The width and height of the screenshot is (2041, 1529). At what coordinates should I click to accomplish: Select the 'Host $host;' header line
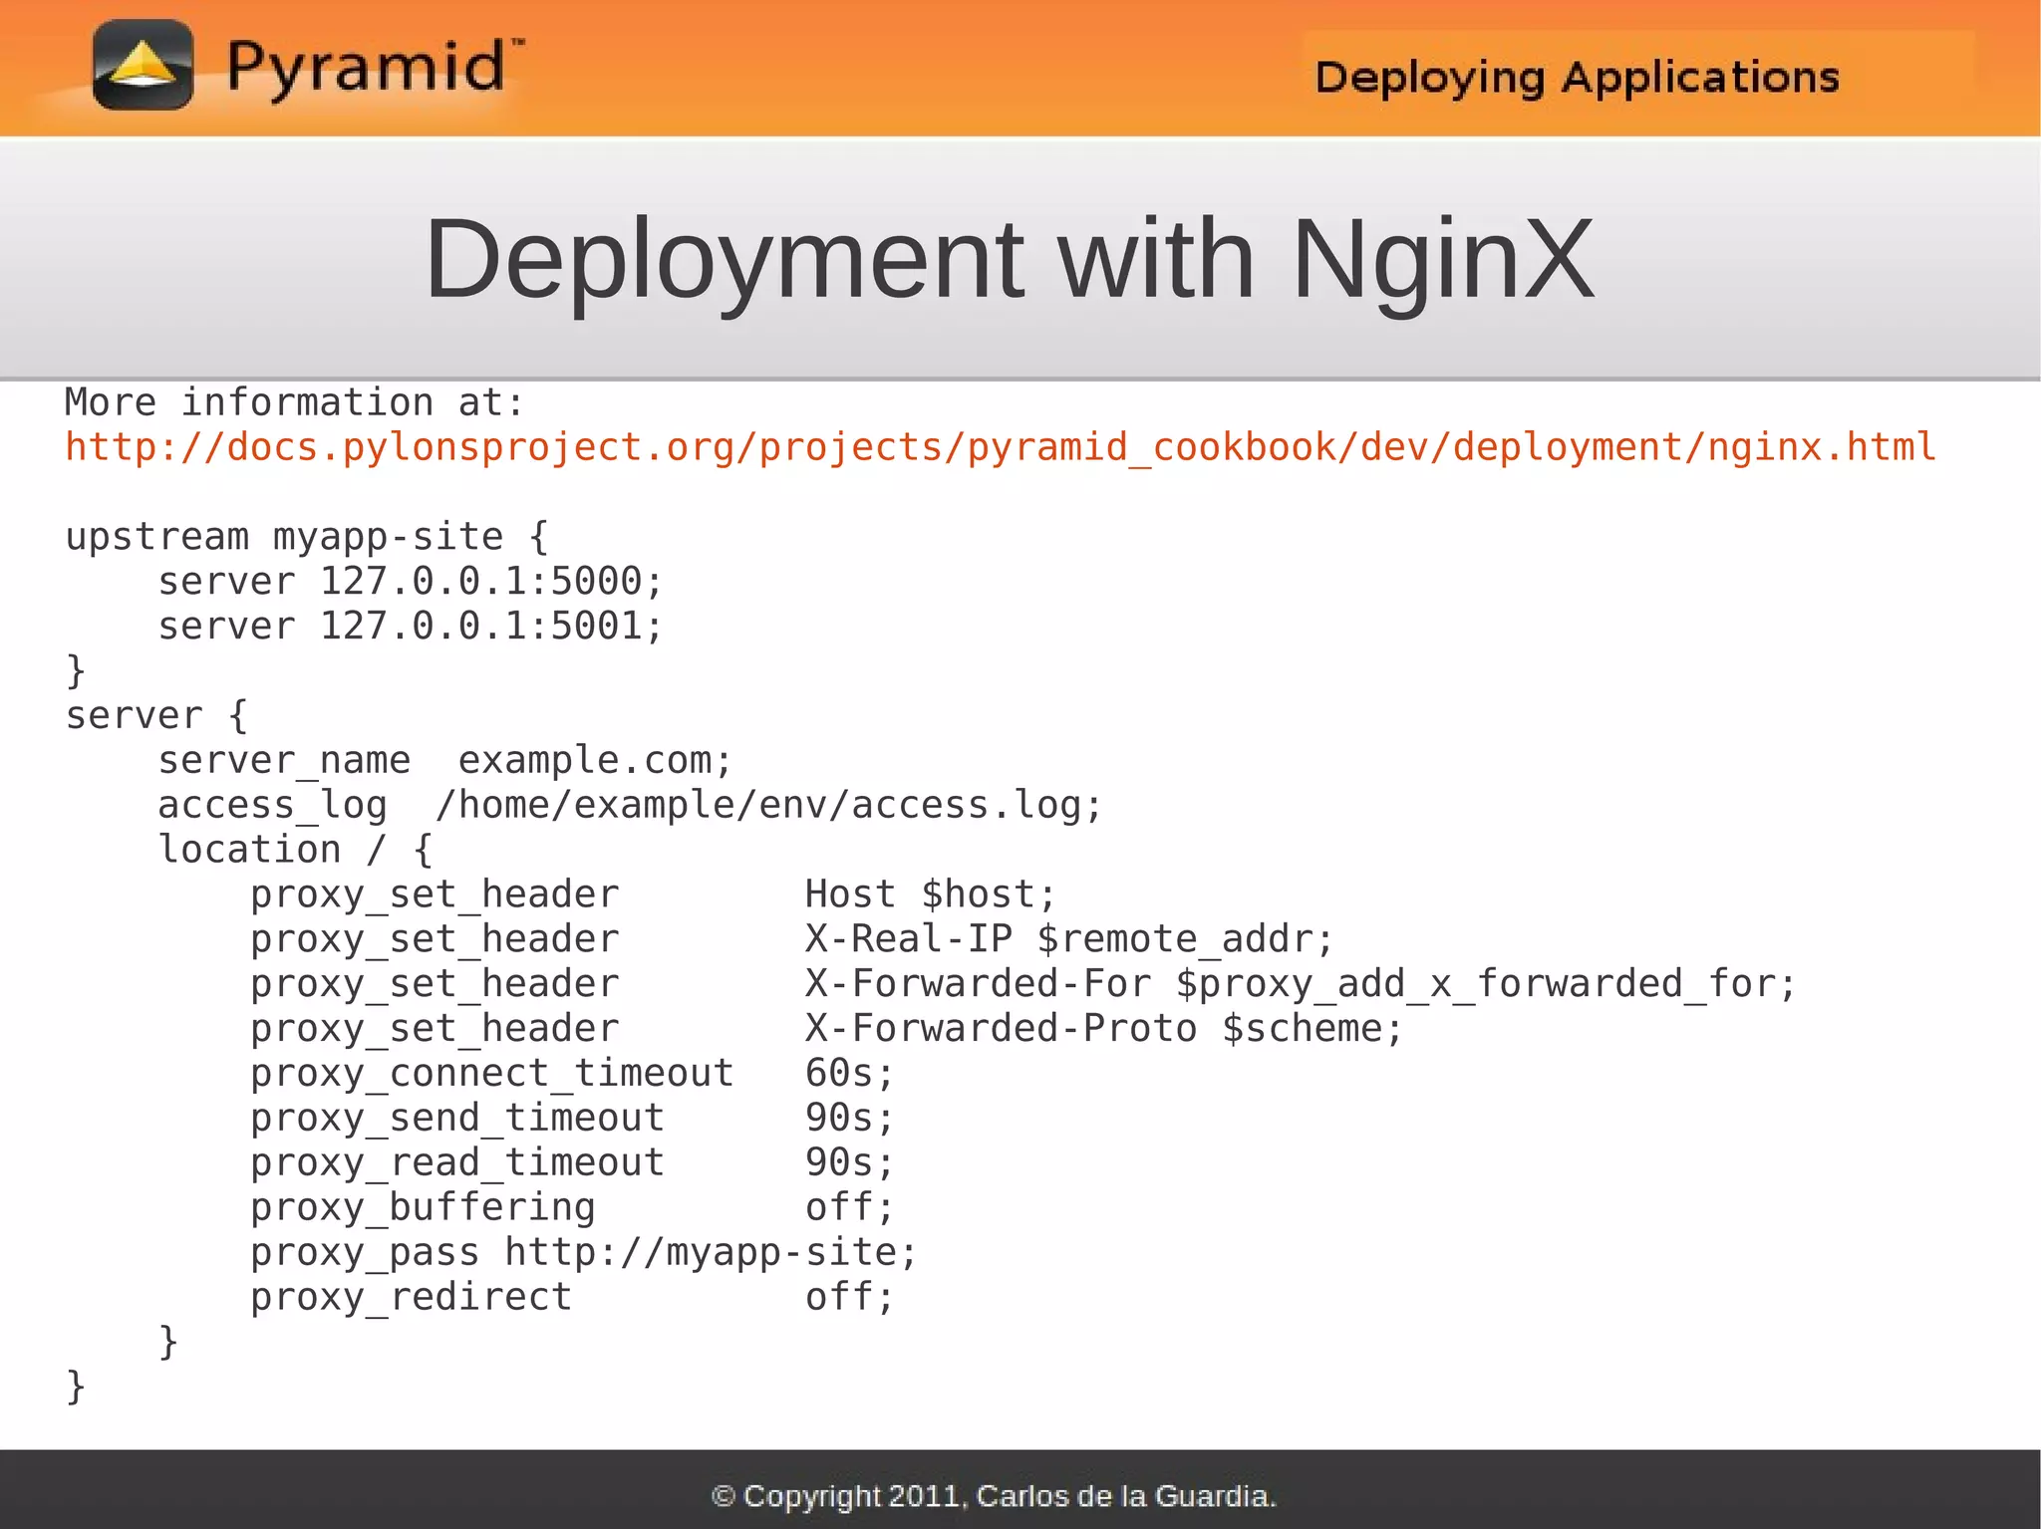click(x=653, y=894)
